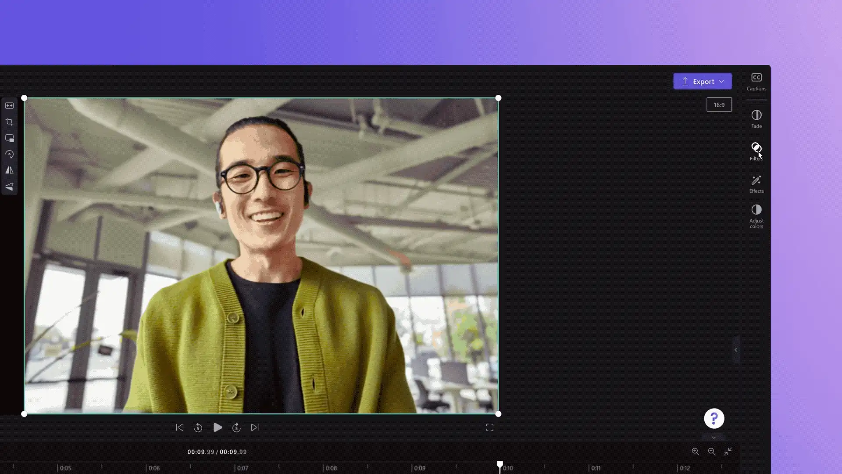The height and width of the screenshot is (474, 842).
Task: Select the Fit tool in floating toolbar
Action: (9, 106)
